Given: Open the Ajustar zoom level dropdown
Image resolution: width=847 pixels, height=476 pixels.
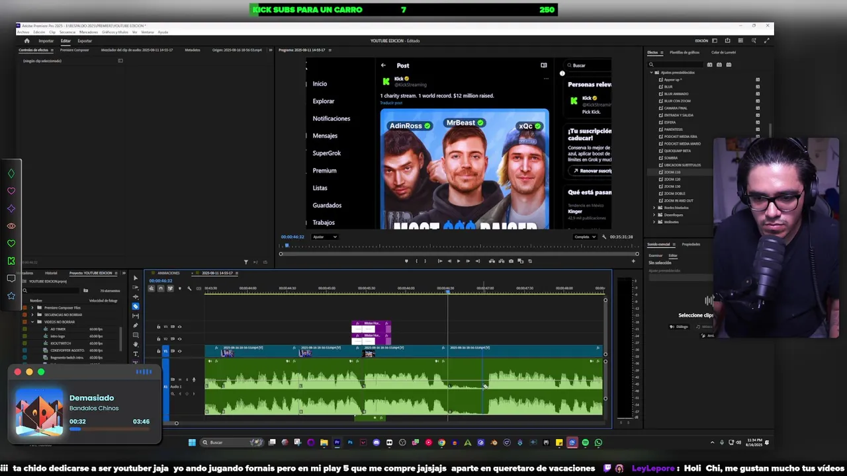Looking at the screenshot, I should coord(324,237).
